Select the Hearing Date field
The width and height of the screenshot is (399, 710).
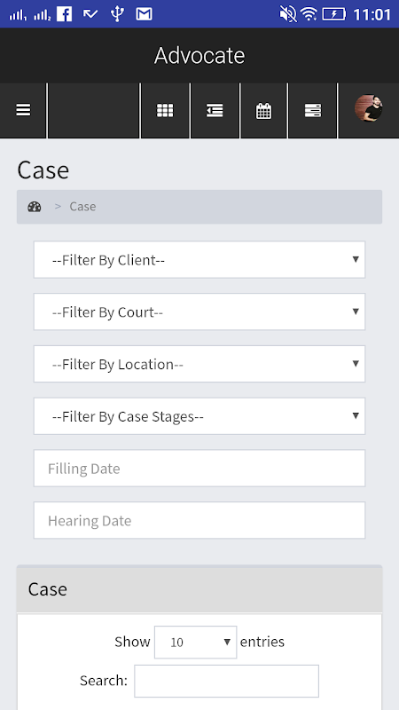point(199,520)
